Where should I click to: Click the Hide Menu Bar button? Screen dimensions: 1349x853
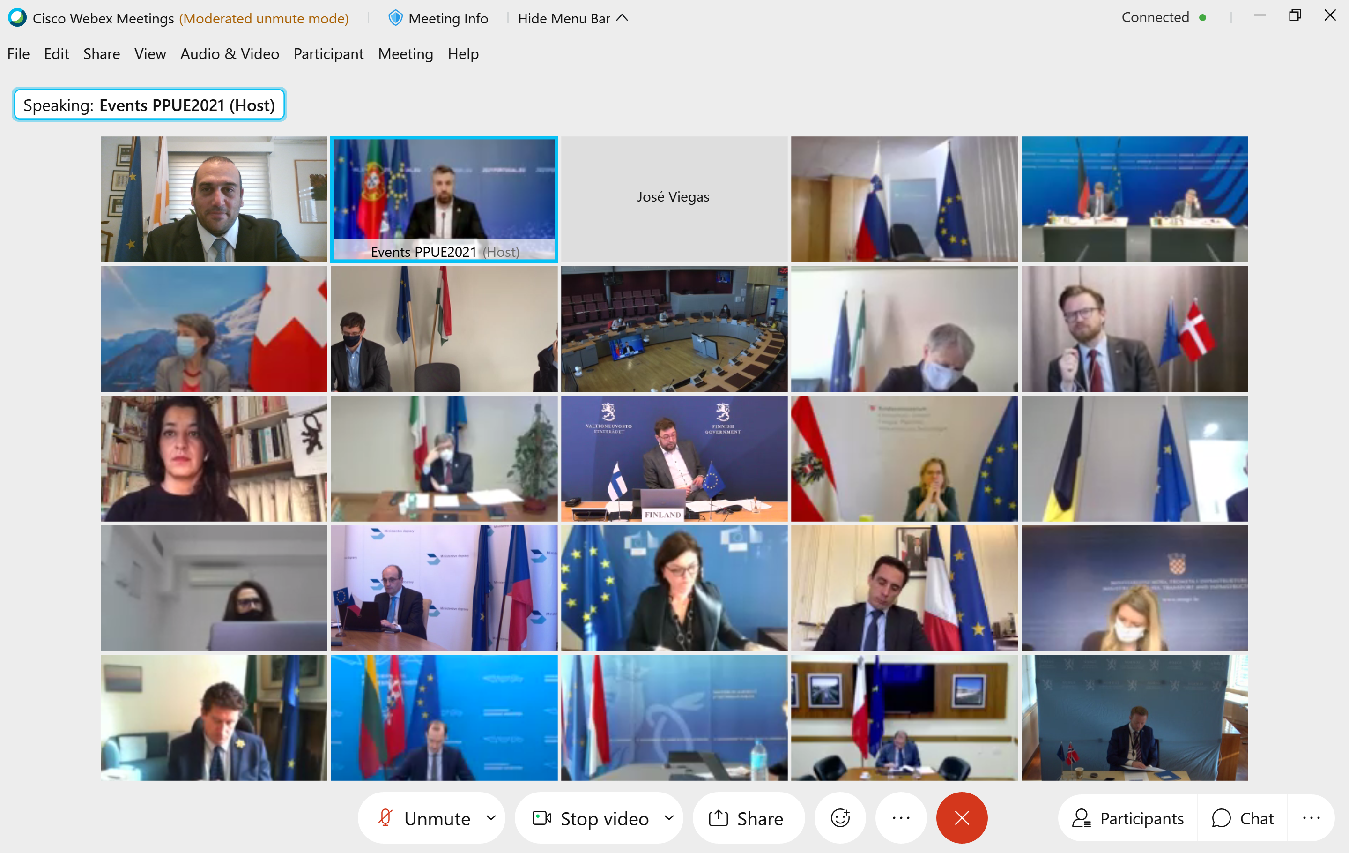click(x=572, y=18)
